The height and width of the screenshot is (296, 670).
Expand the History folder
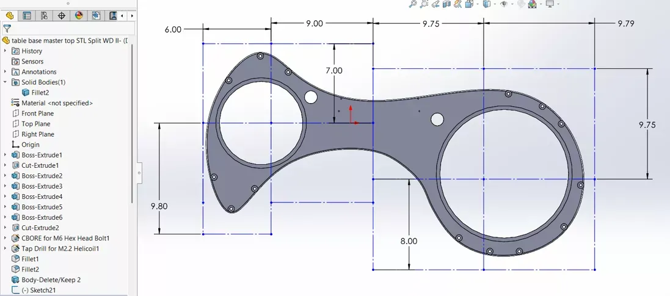(x=5, y=51)
